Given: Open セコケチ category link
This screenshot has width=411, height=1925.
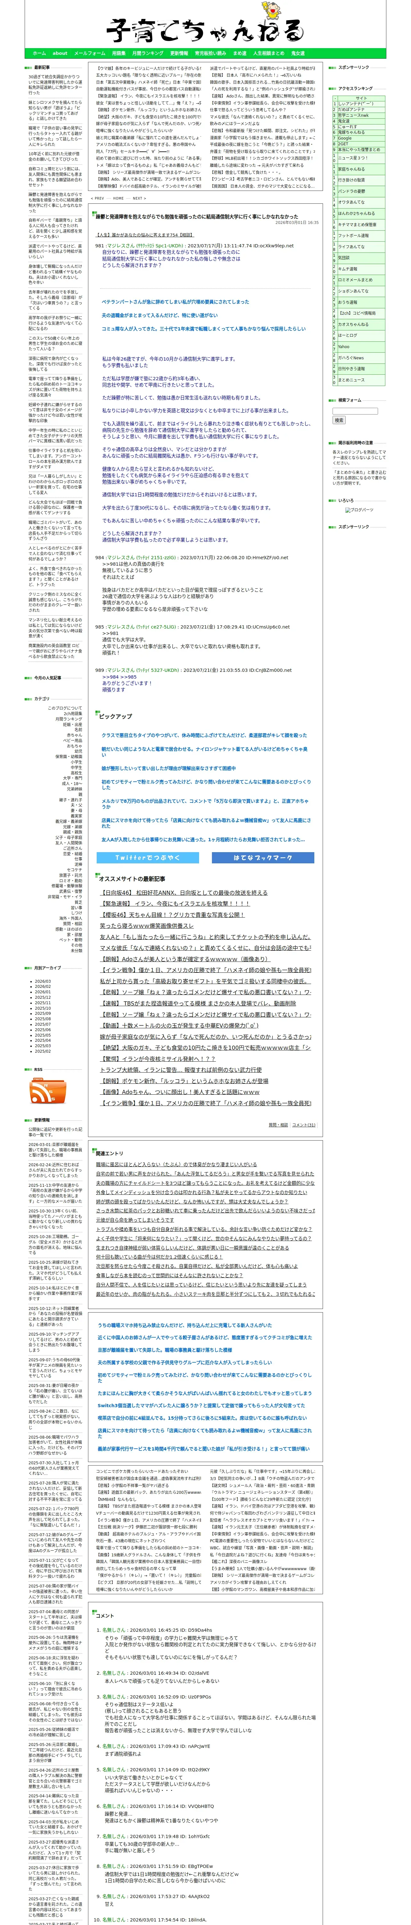Looking at the screenshot, I should point(75,869).
